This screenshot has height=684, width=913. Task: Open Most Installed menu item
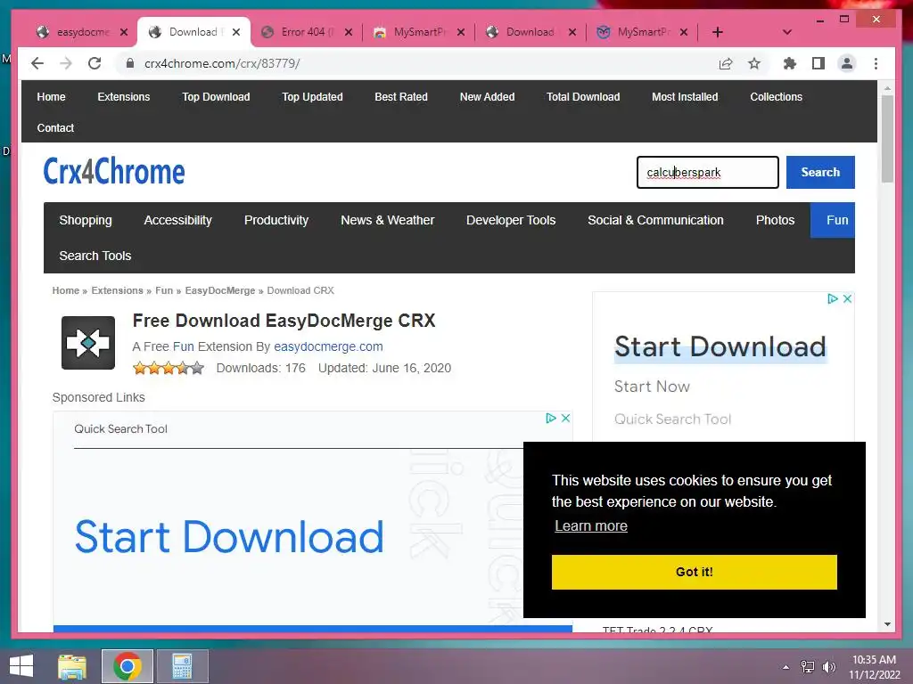coord(685,96)
